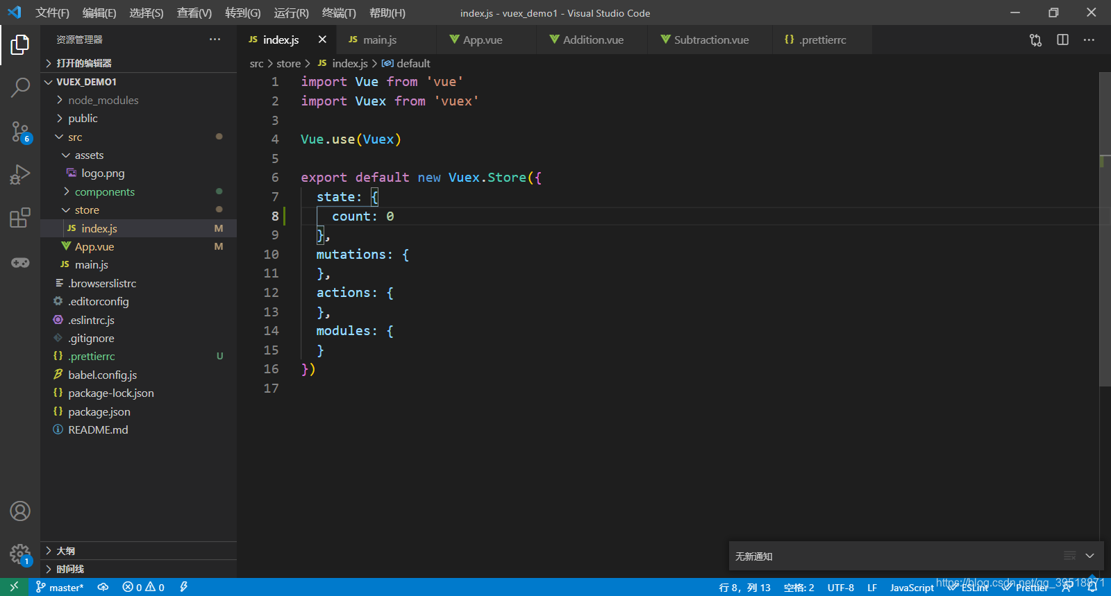The image size is (1111, 596).
Task: Open the 帮助(H) menu
Action: tap(387, 13)
